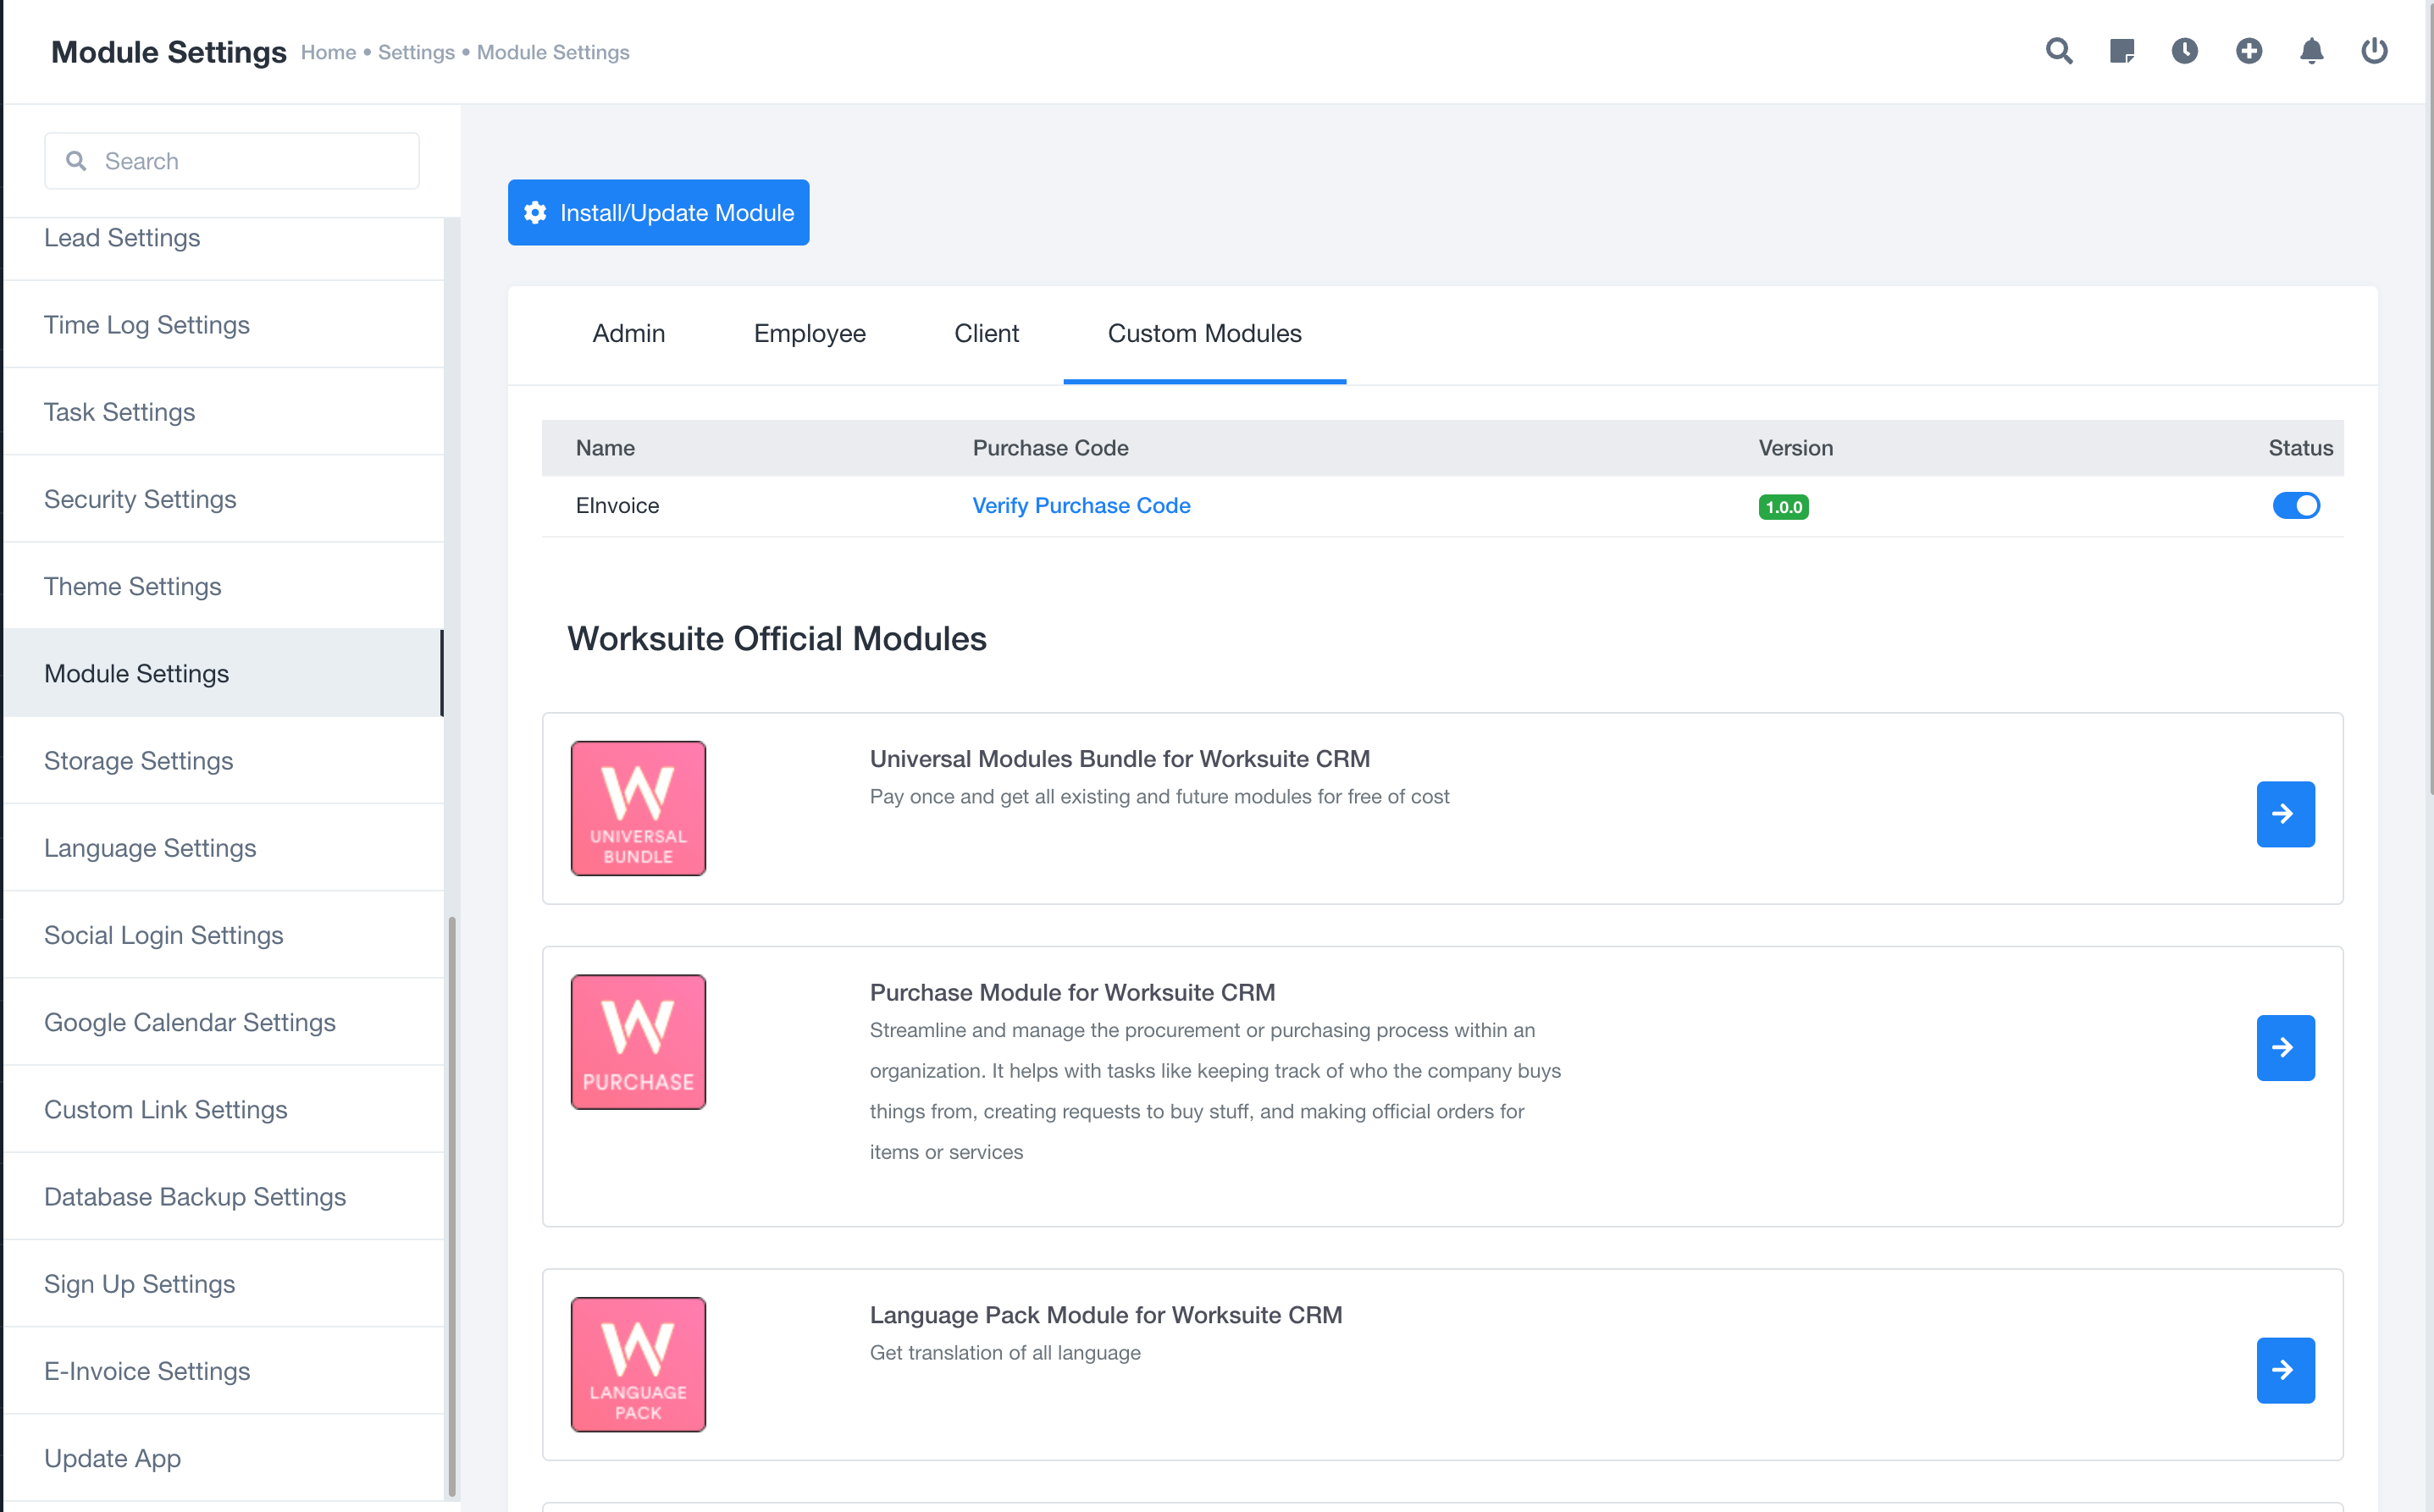
Task: Open the sticky notes icon
Action: [x=2121, y=51]
